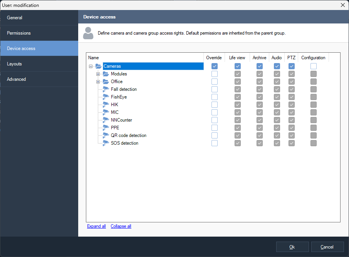This screenshot has width=349, height=257.
Task: Collapse the Cameras tree node
Action: pyautogui.click(x=91, y=66)
